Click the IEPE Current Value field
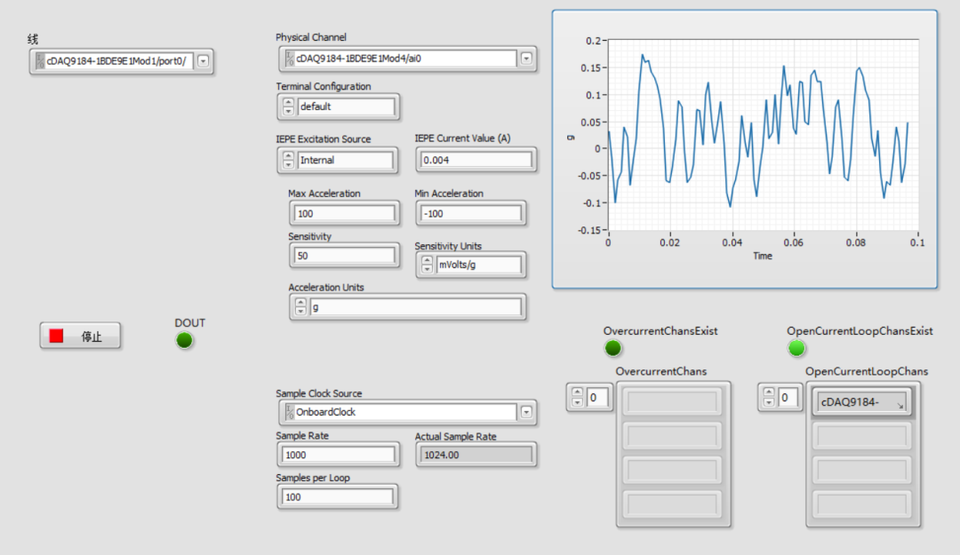This screenshot has height=555, width=960. 476,160
